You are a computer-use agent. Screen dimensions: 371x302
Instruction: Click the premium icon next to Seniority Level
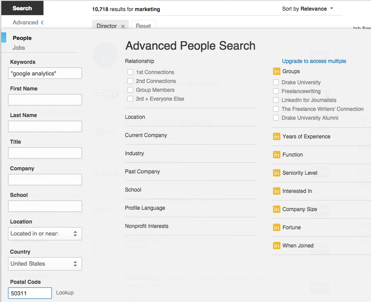click(276, 173)
